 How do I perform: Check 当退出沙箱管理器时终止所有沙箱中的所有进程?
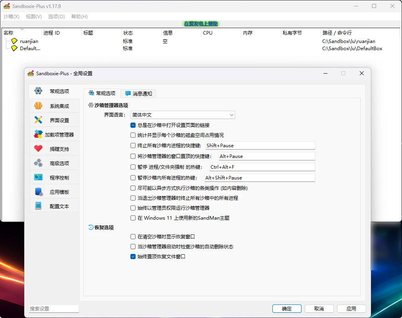tap(133, 198)
